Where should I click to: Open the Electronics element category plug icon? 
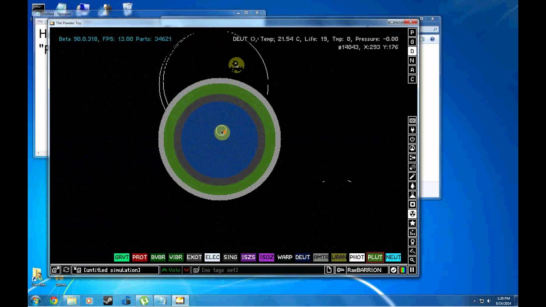(x=412, y=130)
